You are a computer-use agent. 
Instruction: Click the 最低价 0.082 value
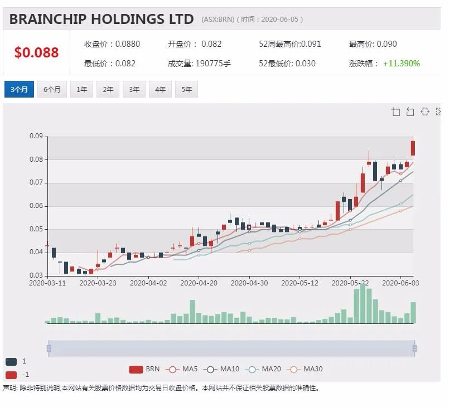[125, 64]
